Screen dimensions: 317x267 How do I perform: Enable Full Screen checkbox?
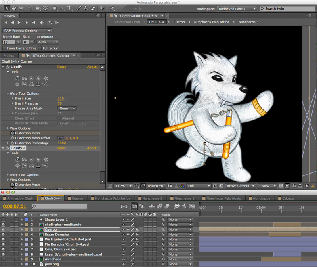[40, 48]
